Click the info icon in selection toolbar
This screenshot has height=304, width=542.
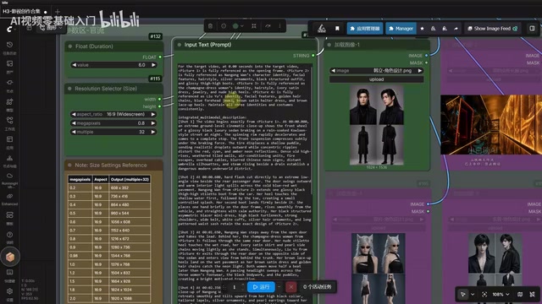pos(224,26)
